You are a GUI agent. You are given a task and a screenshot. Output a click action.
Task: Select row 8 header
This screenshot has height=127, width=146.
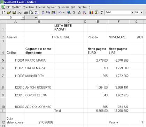3,84
